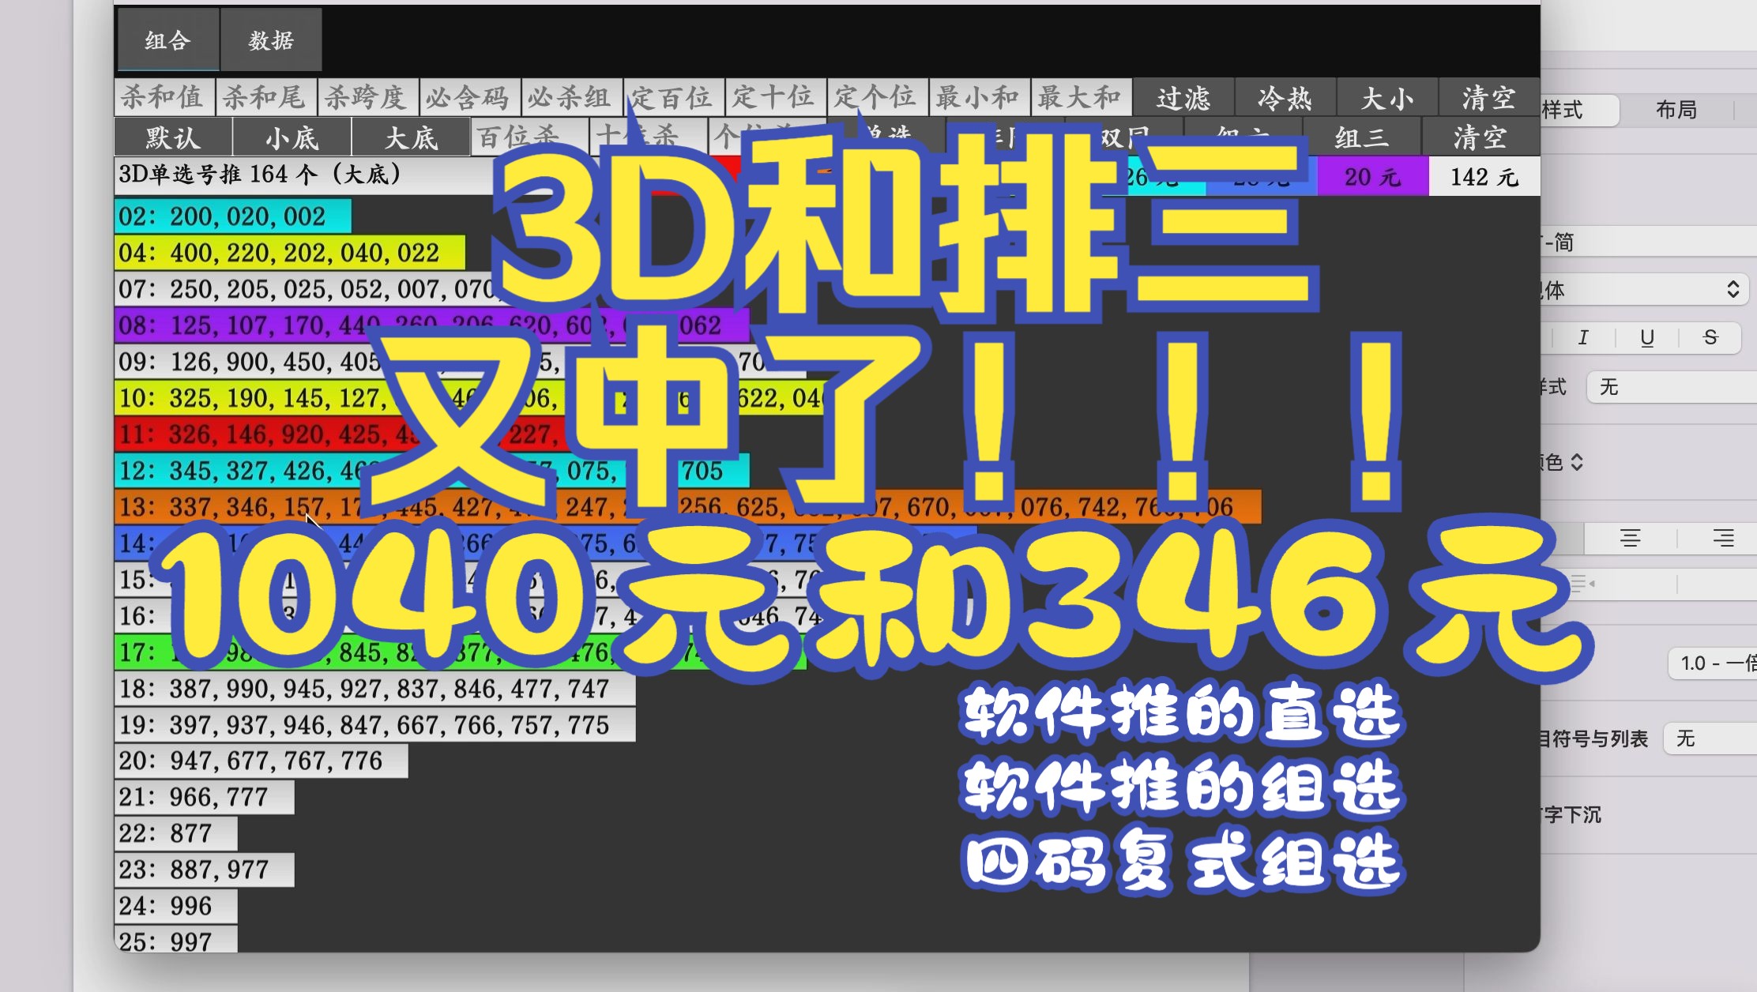The height and width of the screenshot is (992, 1757).
Task: Click the 必杀组 filter button
Action: (x=572, y=98)
